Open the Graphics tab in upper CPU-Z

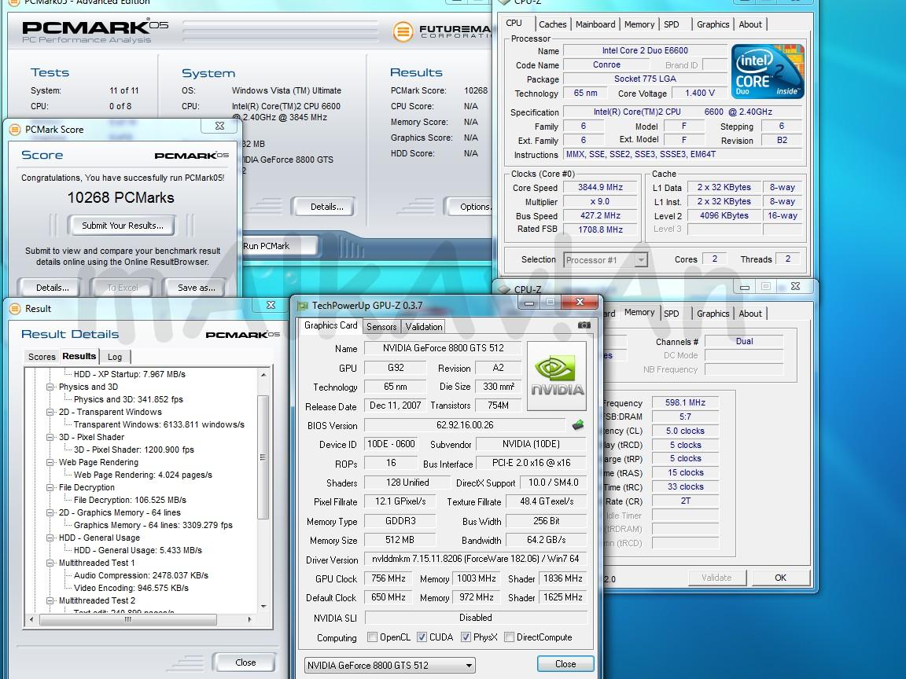(x=713, y=24)
